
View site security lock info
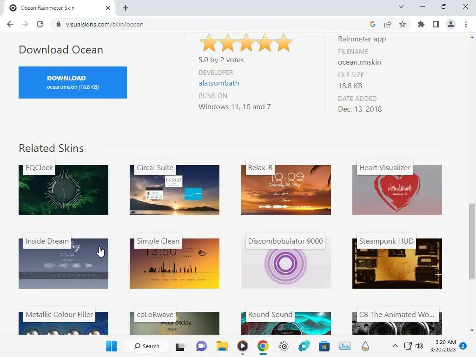pyautogui.click(x=59, y=24)
